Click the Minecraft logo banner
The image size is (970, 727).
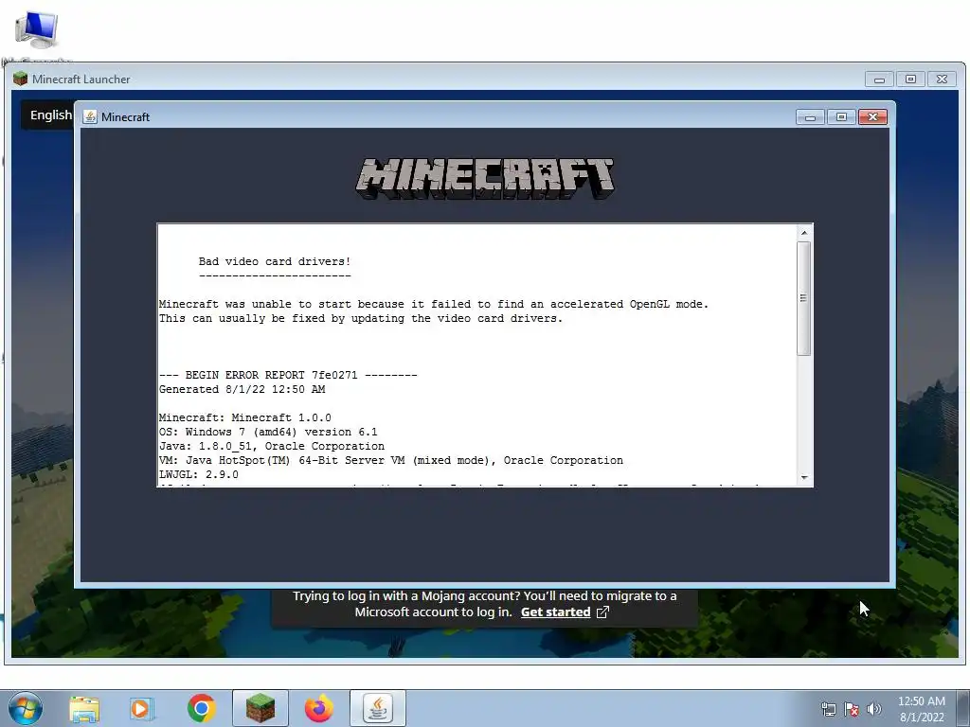point(485,178)
